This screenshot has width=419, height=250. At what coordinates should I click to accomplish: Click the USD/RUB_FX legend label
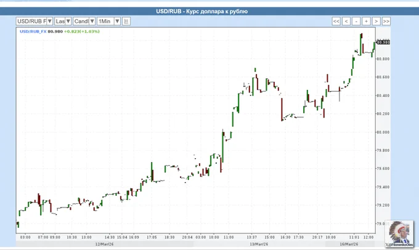tap(33, 30)
